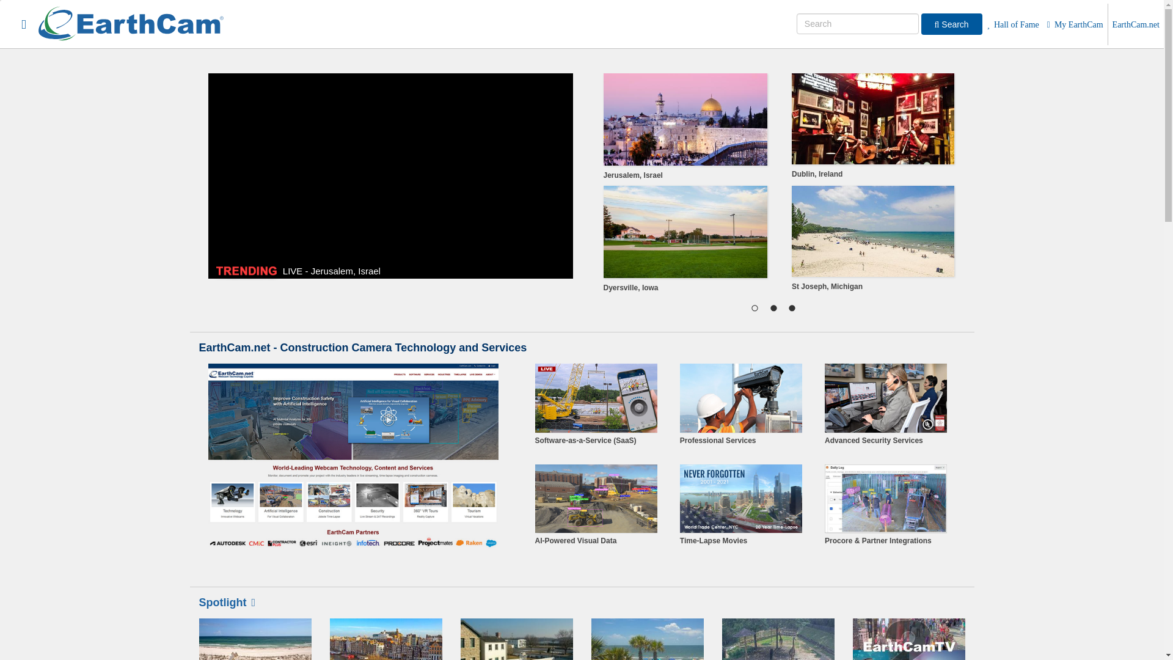Open the beach Spotlight thumbnail
Image resolution: width=1173 pixels, height=660 pixels.
(255, 639)
